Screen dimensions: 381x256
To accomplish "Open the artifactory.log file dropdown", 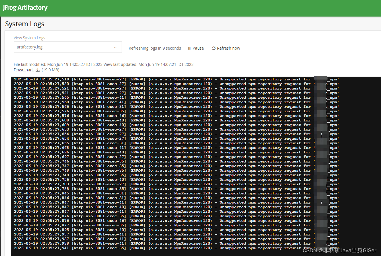I will (68, 47).
